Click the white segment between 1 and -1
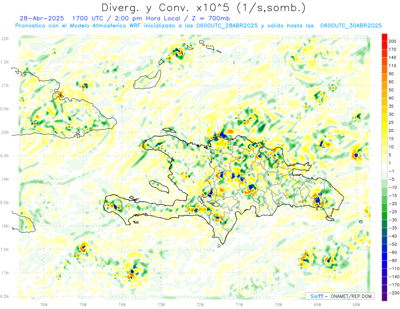This screenshot has width=400, height=309. pyautogui.click(x=384, y=167)
